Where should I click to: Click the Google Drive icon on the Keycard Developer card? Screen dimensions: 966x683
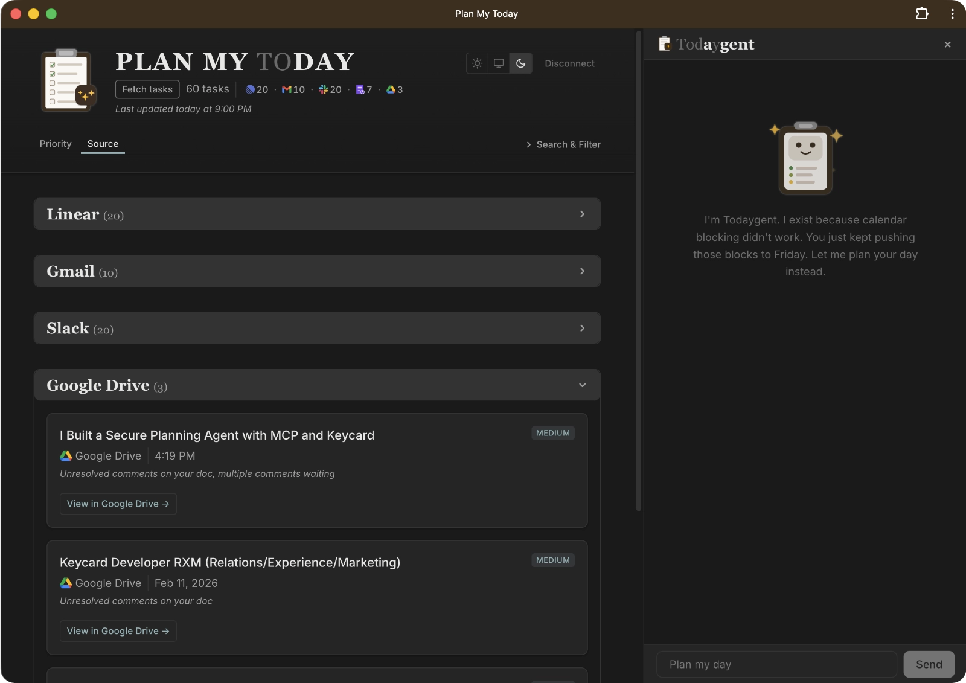65,583
